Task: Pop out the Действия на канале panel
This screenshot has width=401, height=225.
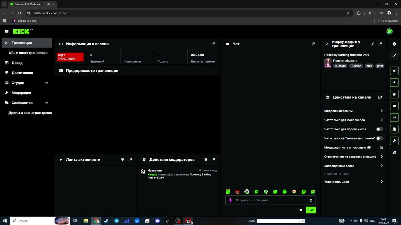Action: tap(380, 97)
